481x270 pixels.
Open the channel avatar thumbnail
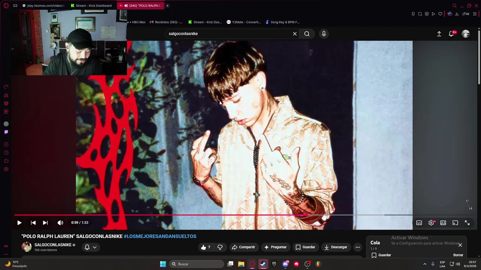pyautogui.click(x=27, y=247)
